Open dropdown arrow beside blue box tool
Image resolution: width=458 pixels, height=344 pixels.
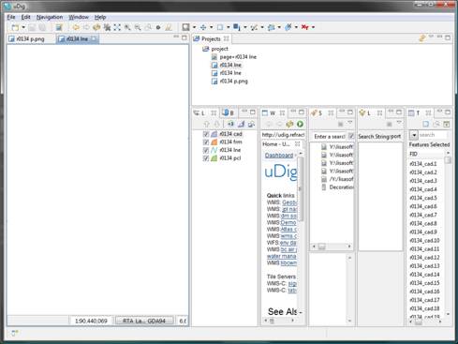[x=229, y=27]
